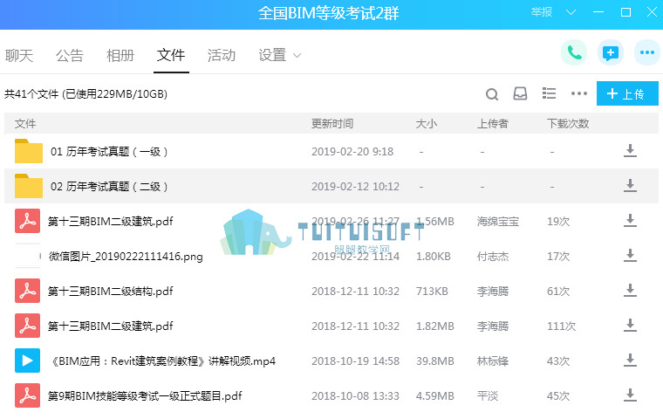The image size is (663, 419).
Task: Click the 上传 upload button
Action: tap(627, 93)
